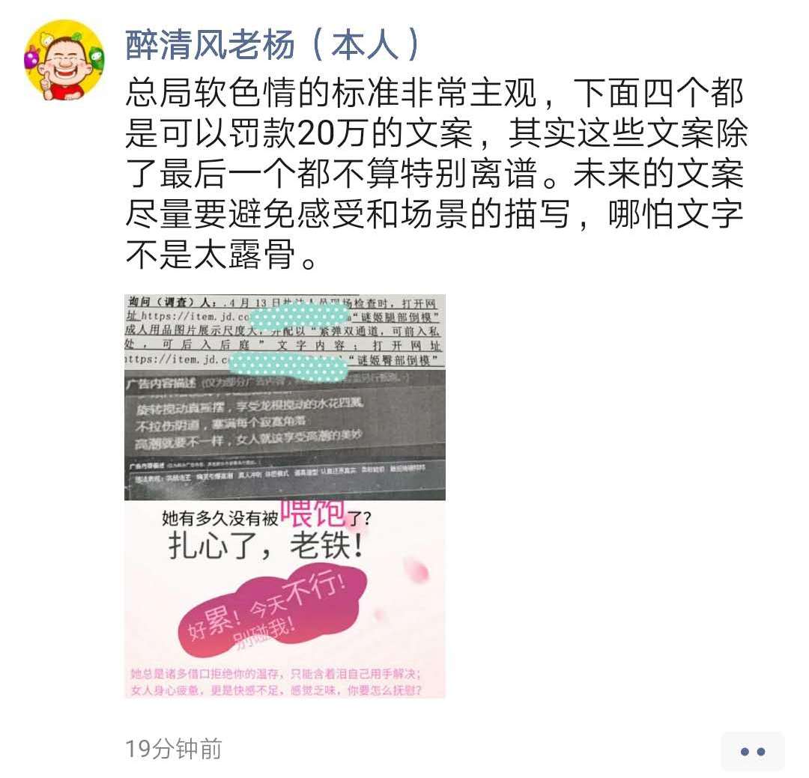Click the purple grape character on avatar

click(x=31, y=57)
